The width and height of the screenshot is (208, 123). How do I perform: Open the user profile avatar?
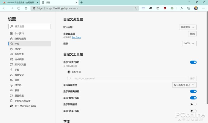[196, 8]
